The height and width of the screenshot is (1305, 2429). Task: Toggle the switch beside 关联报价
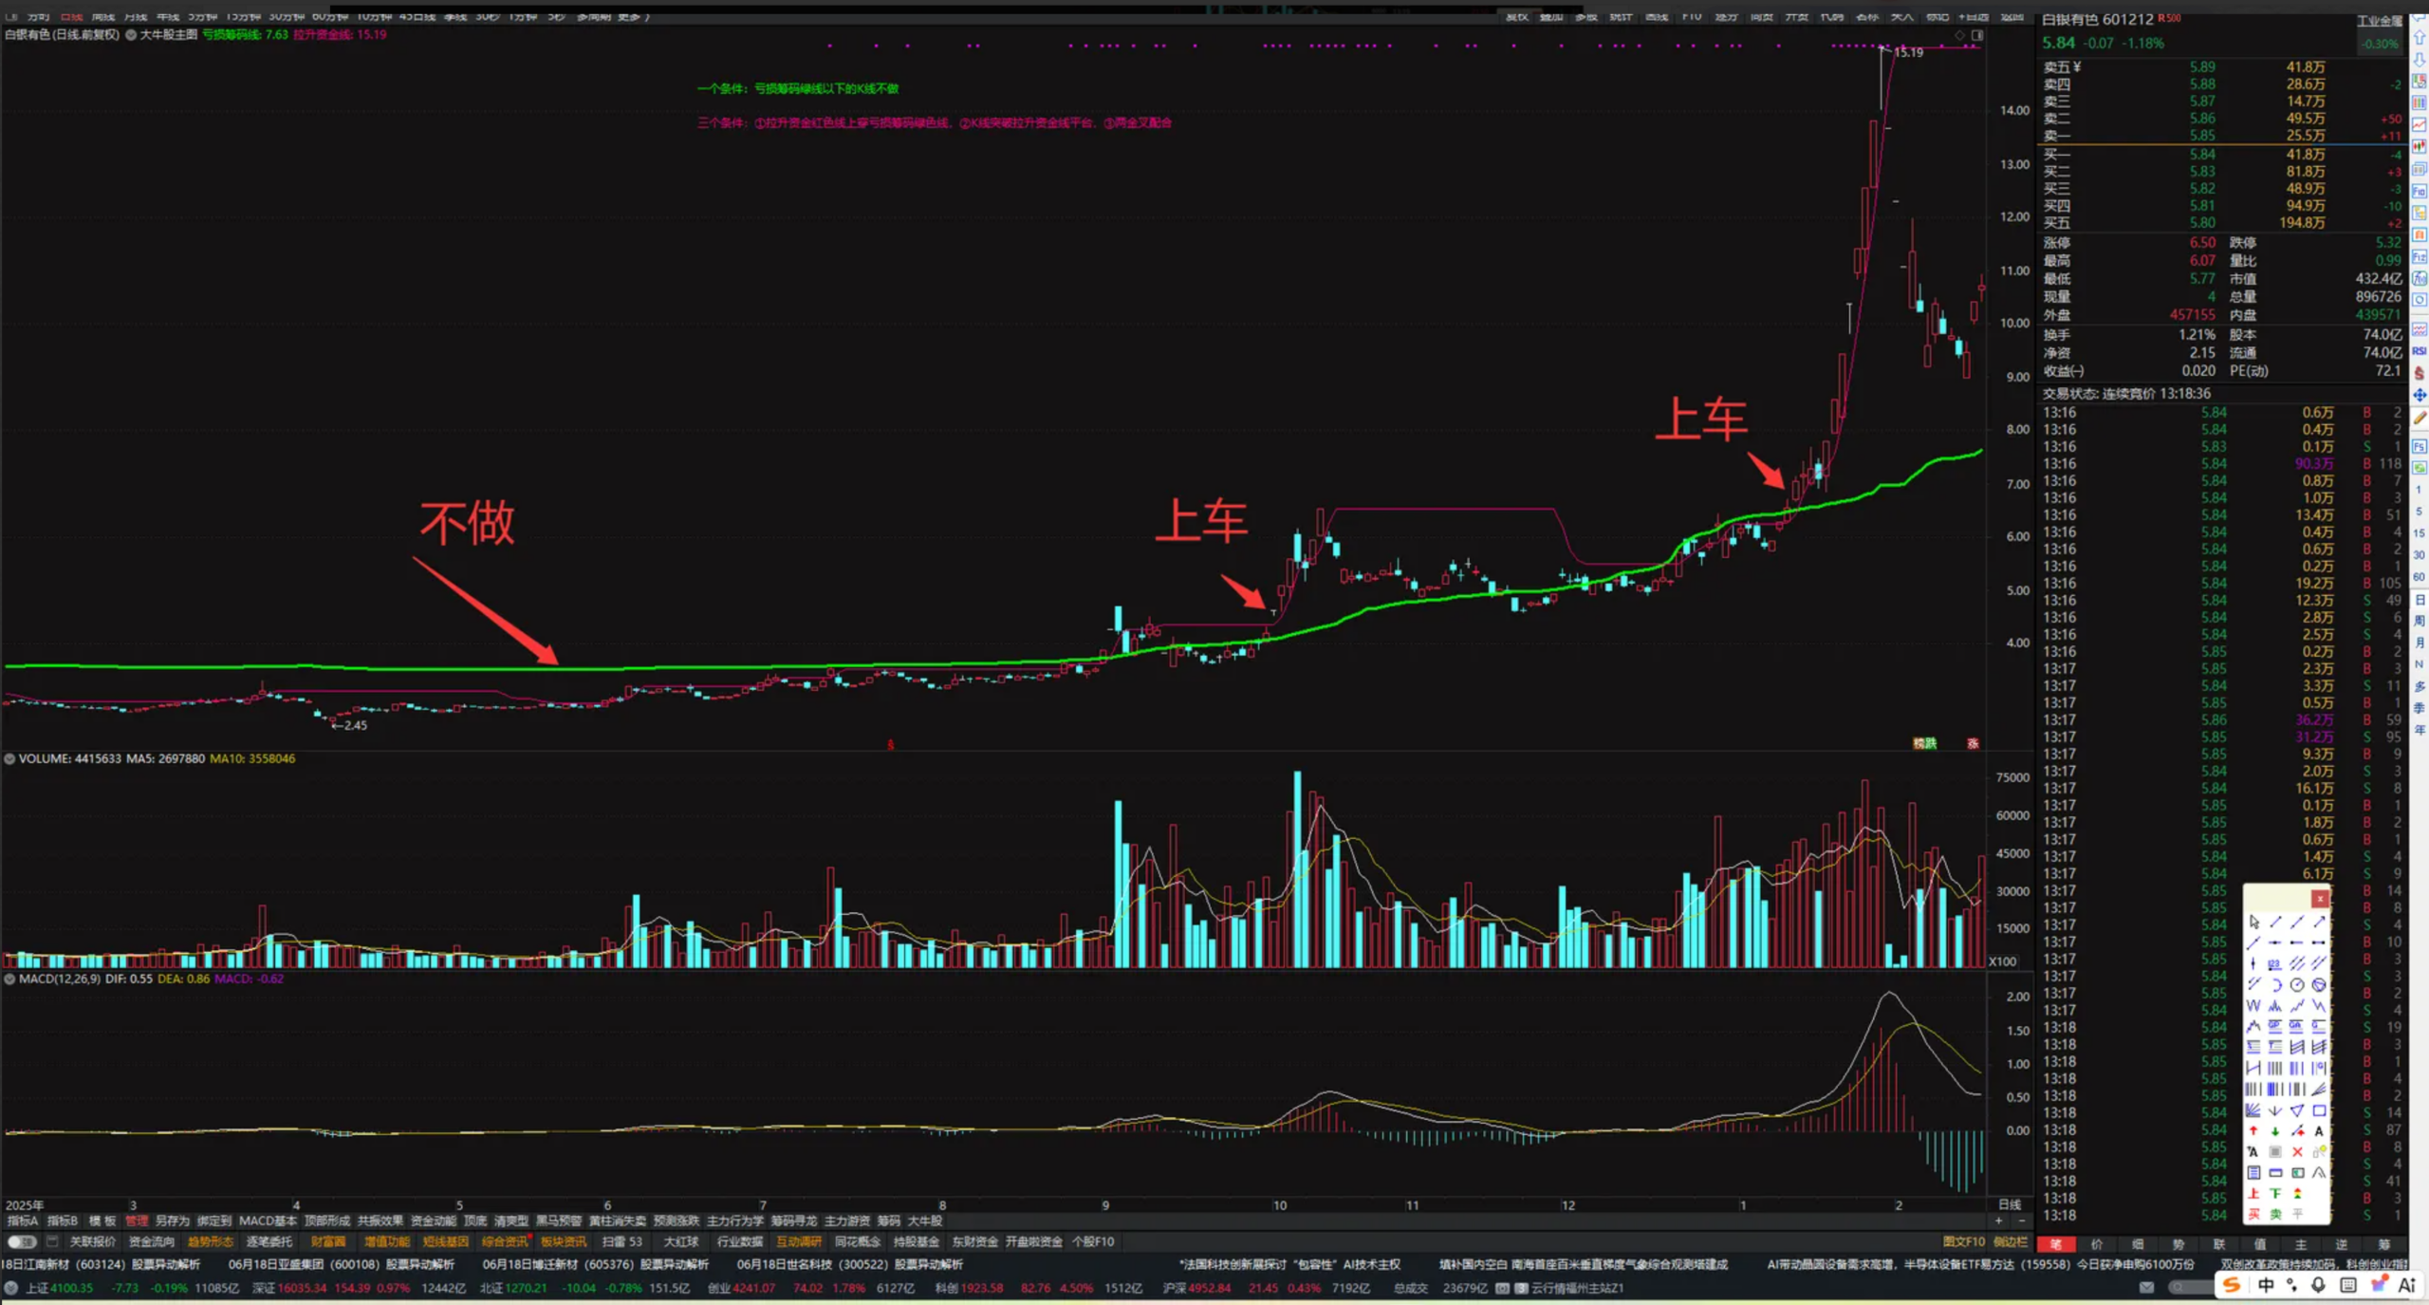22,1241
